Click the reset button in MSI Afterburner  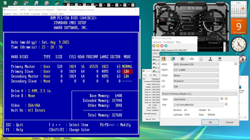(191, 34)
